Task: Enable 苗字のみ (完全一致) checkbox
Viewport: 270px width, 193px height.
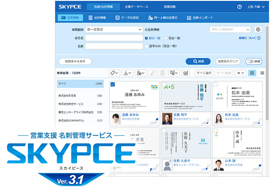Action: coord(146,46)
